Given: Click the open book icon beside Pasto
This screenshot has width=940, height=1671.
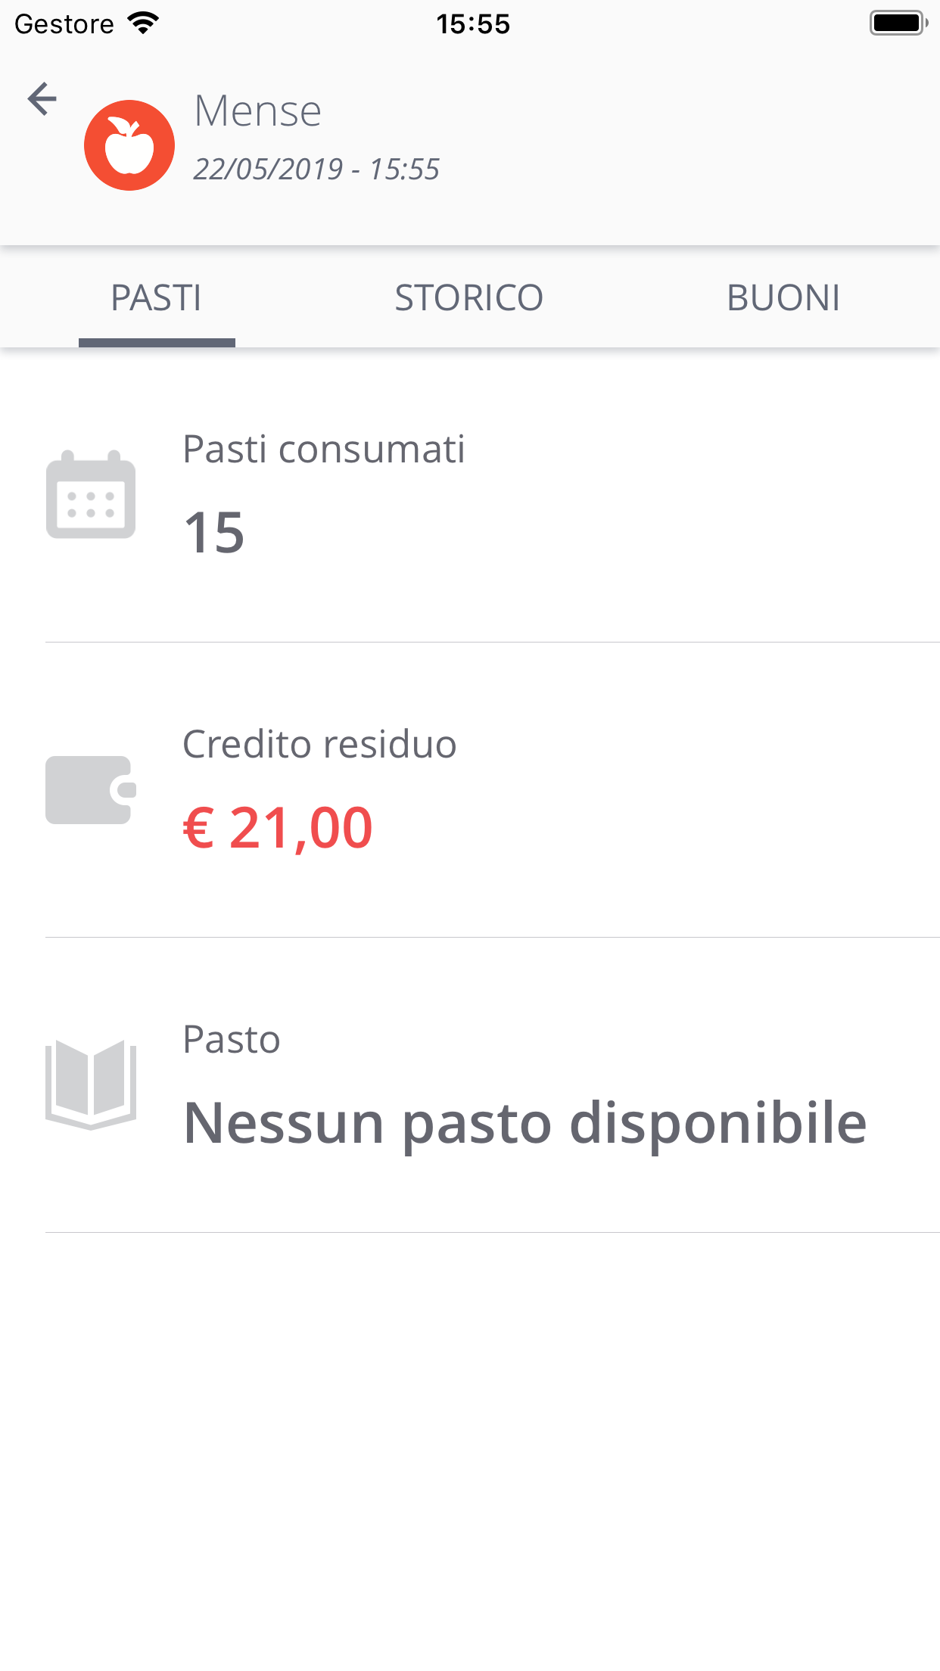Looking at the screenshot, I should pyautogui.click(x=91, y=1084).
